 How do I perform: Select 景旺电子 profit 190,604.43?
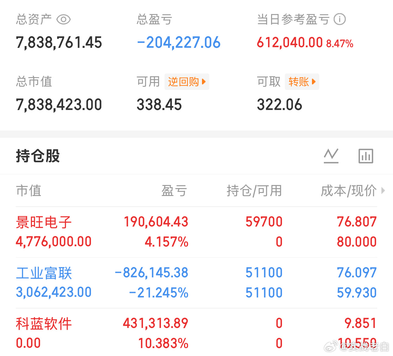click(x=156, y=222)
